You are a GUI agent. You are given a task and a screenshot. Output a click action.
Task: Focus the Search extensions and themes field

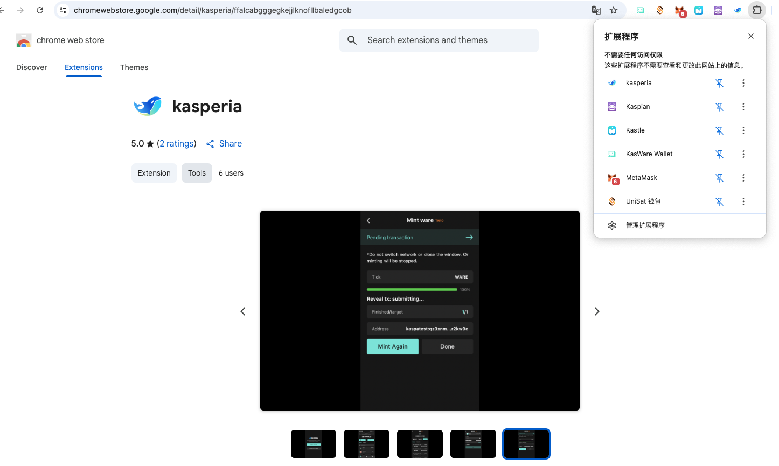[439, 40]
